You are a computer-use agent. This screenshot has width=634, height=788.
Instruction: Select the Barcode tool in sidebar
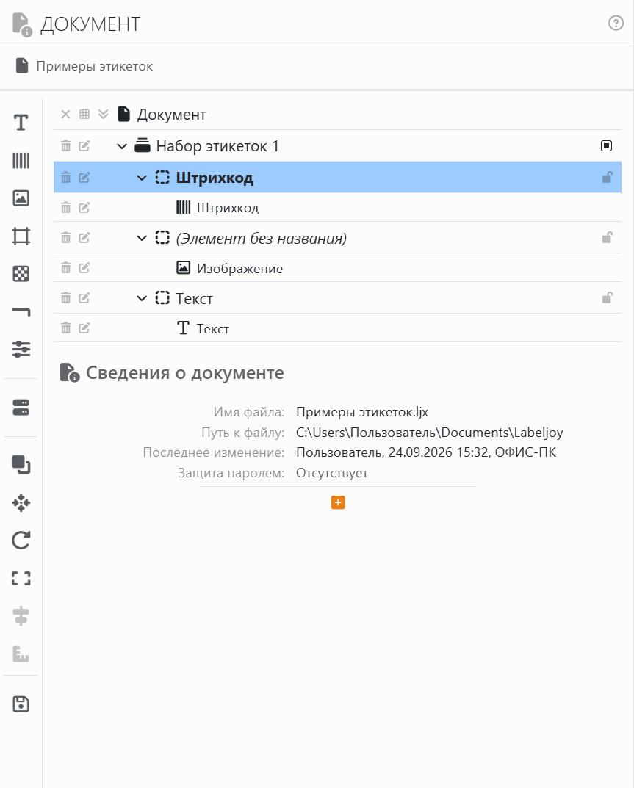point(21,161)
